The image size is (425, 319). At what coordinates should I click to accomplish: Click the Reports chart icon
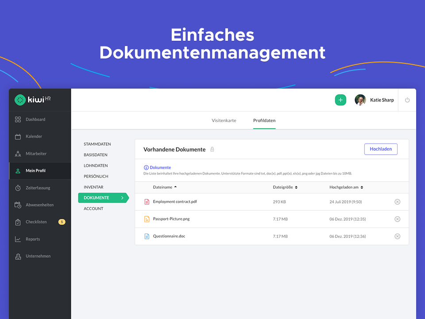18,239
